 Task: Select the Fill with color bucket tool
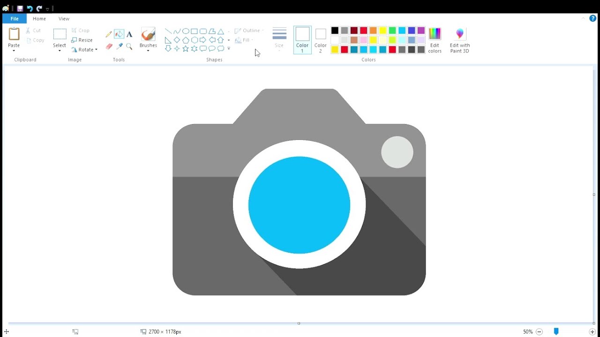[119, 34]
